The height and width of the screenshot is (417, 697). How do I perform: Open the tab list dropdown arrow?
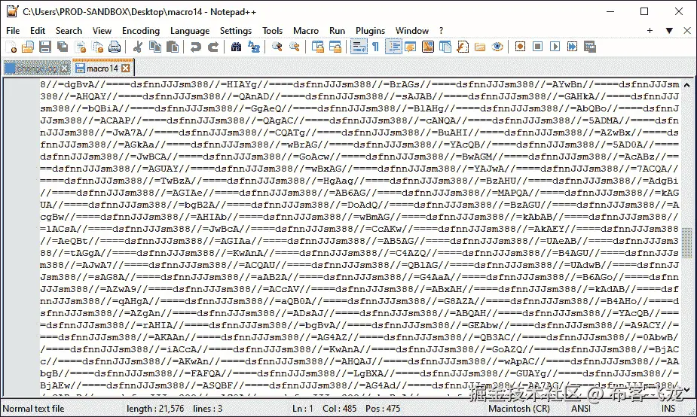coord(669,30)
